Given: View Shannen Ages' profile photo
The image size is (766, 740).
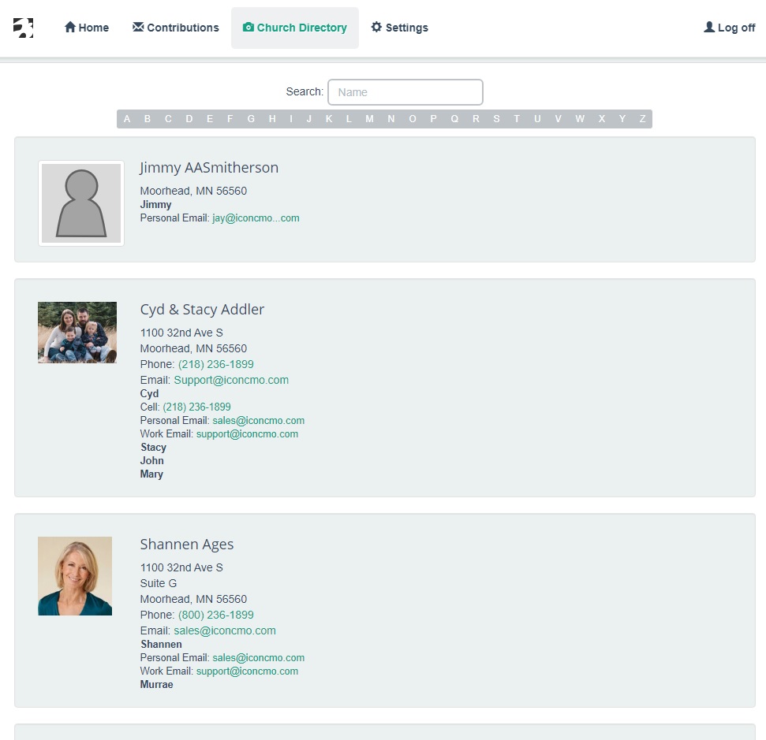Looking at the screenshot, I should point(74,575).
